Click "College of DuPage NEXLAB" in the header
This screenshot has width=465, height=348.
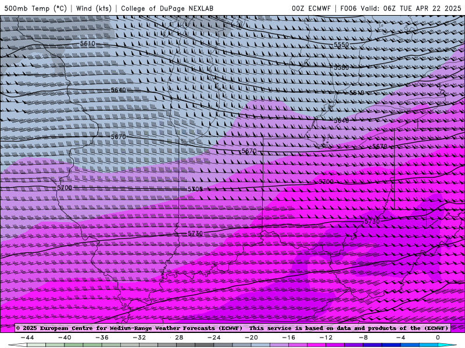[167, 8]
